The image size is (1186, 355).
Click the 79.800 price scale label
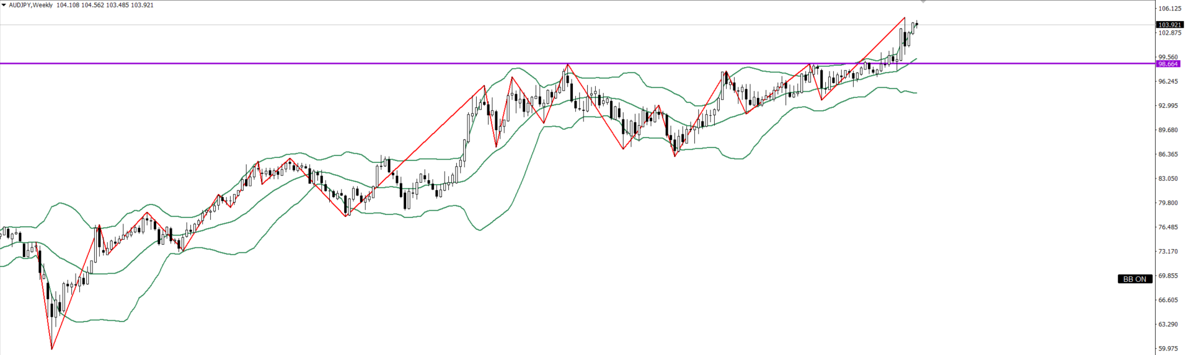click(1169, 203)
